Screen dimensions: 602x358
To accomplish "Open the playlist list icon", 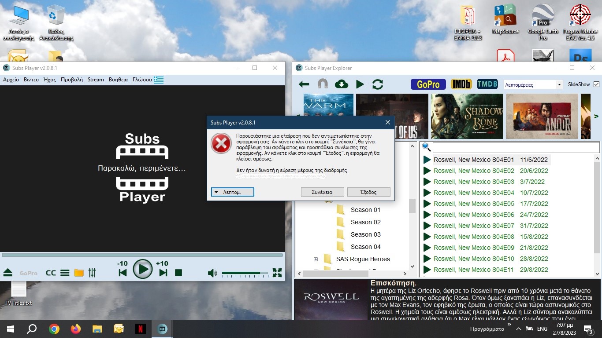I will coord(65,273).
